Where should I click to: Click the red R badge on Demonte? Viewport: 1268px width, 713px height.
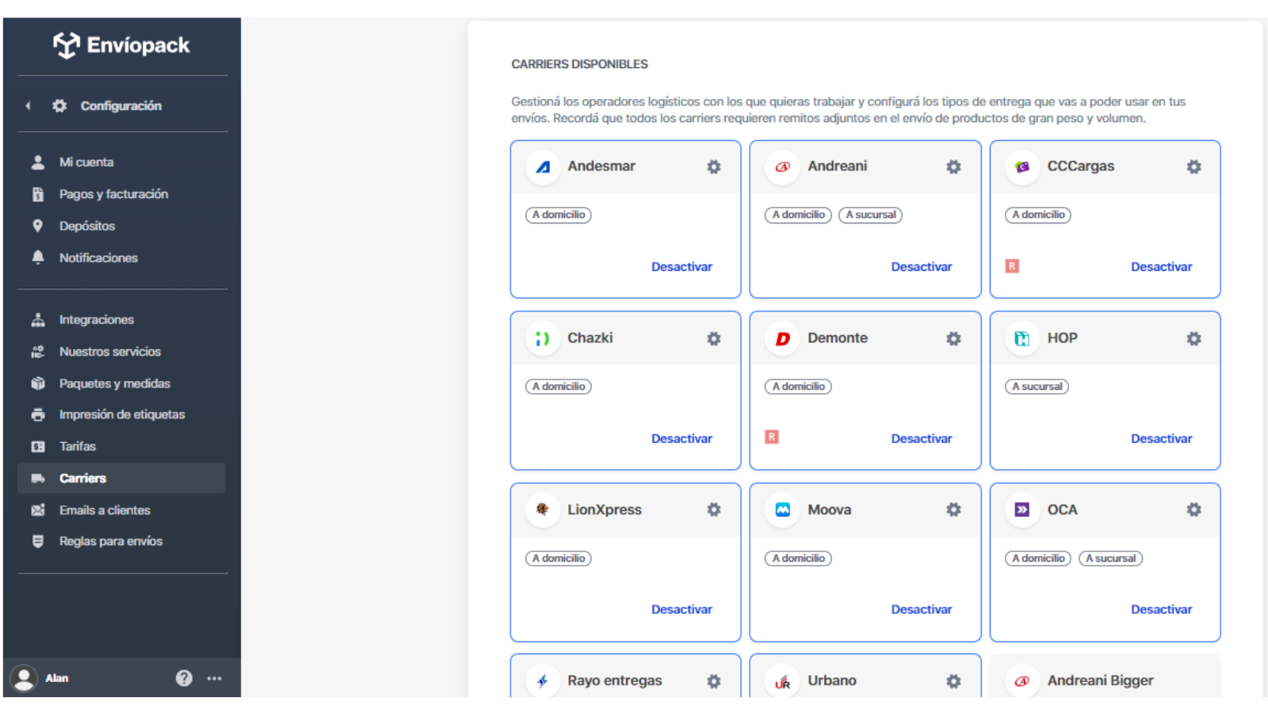(x=772, y=437)
